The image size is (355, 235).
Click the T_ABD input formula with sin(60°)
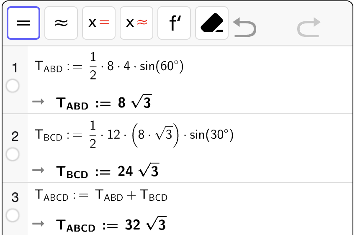[x=109, y=68]
